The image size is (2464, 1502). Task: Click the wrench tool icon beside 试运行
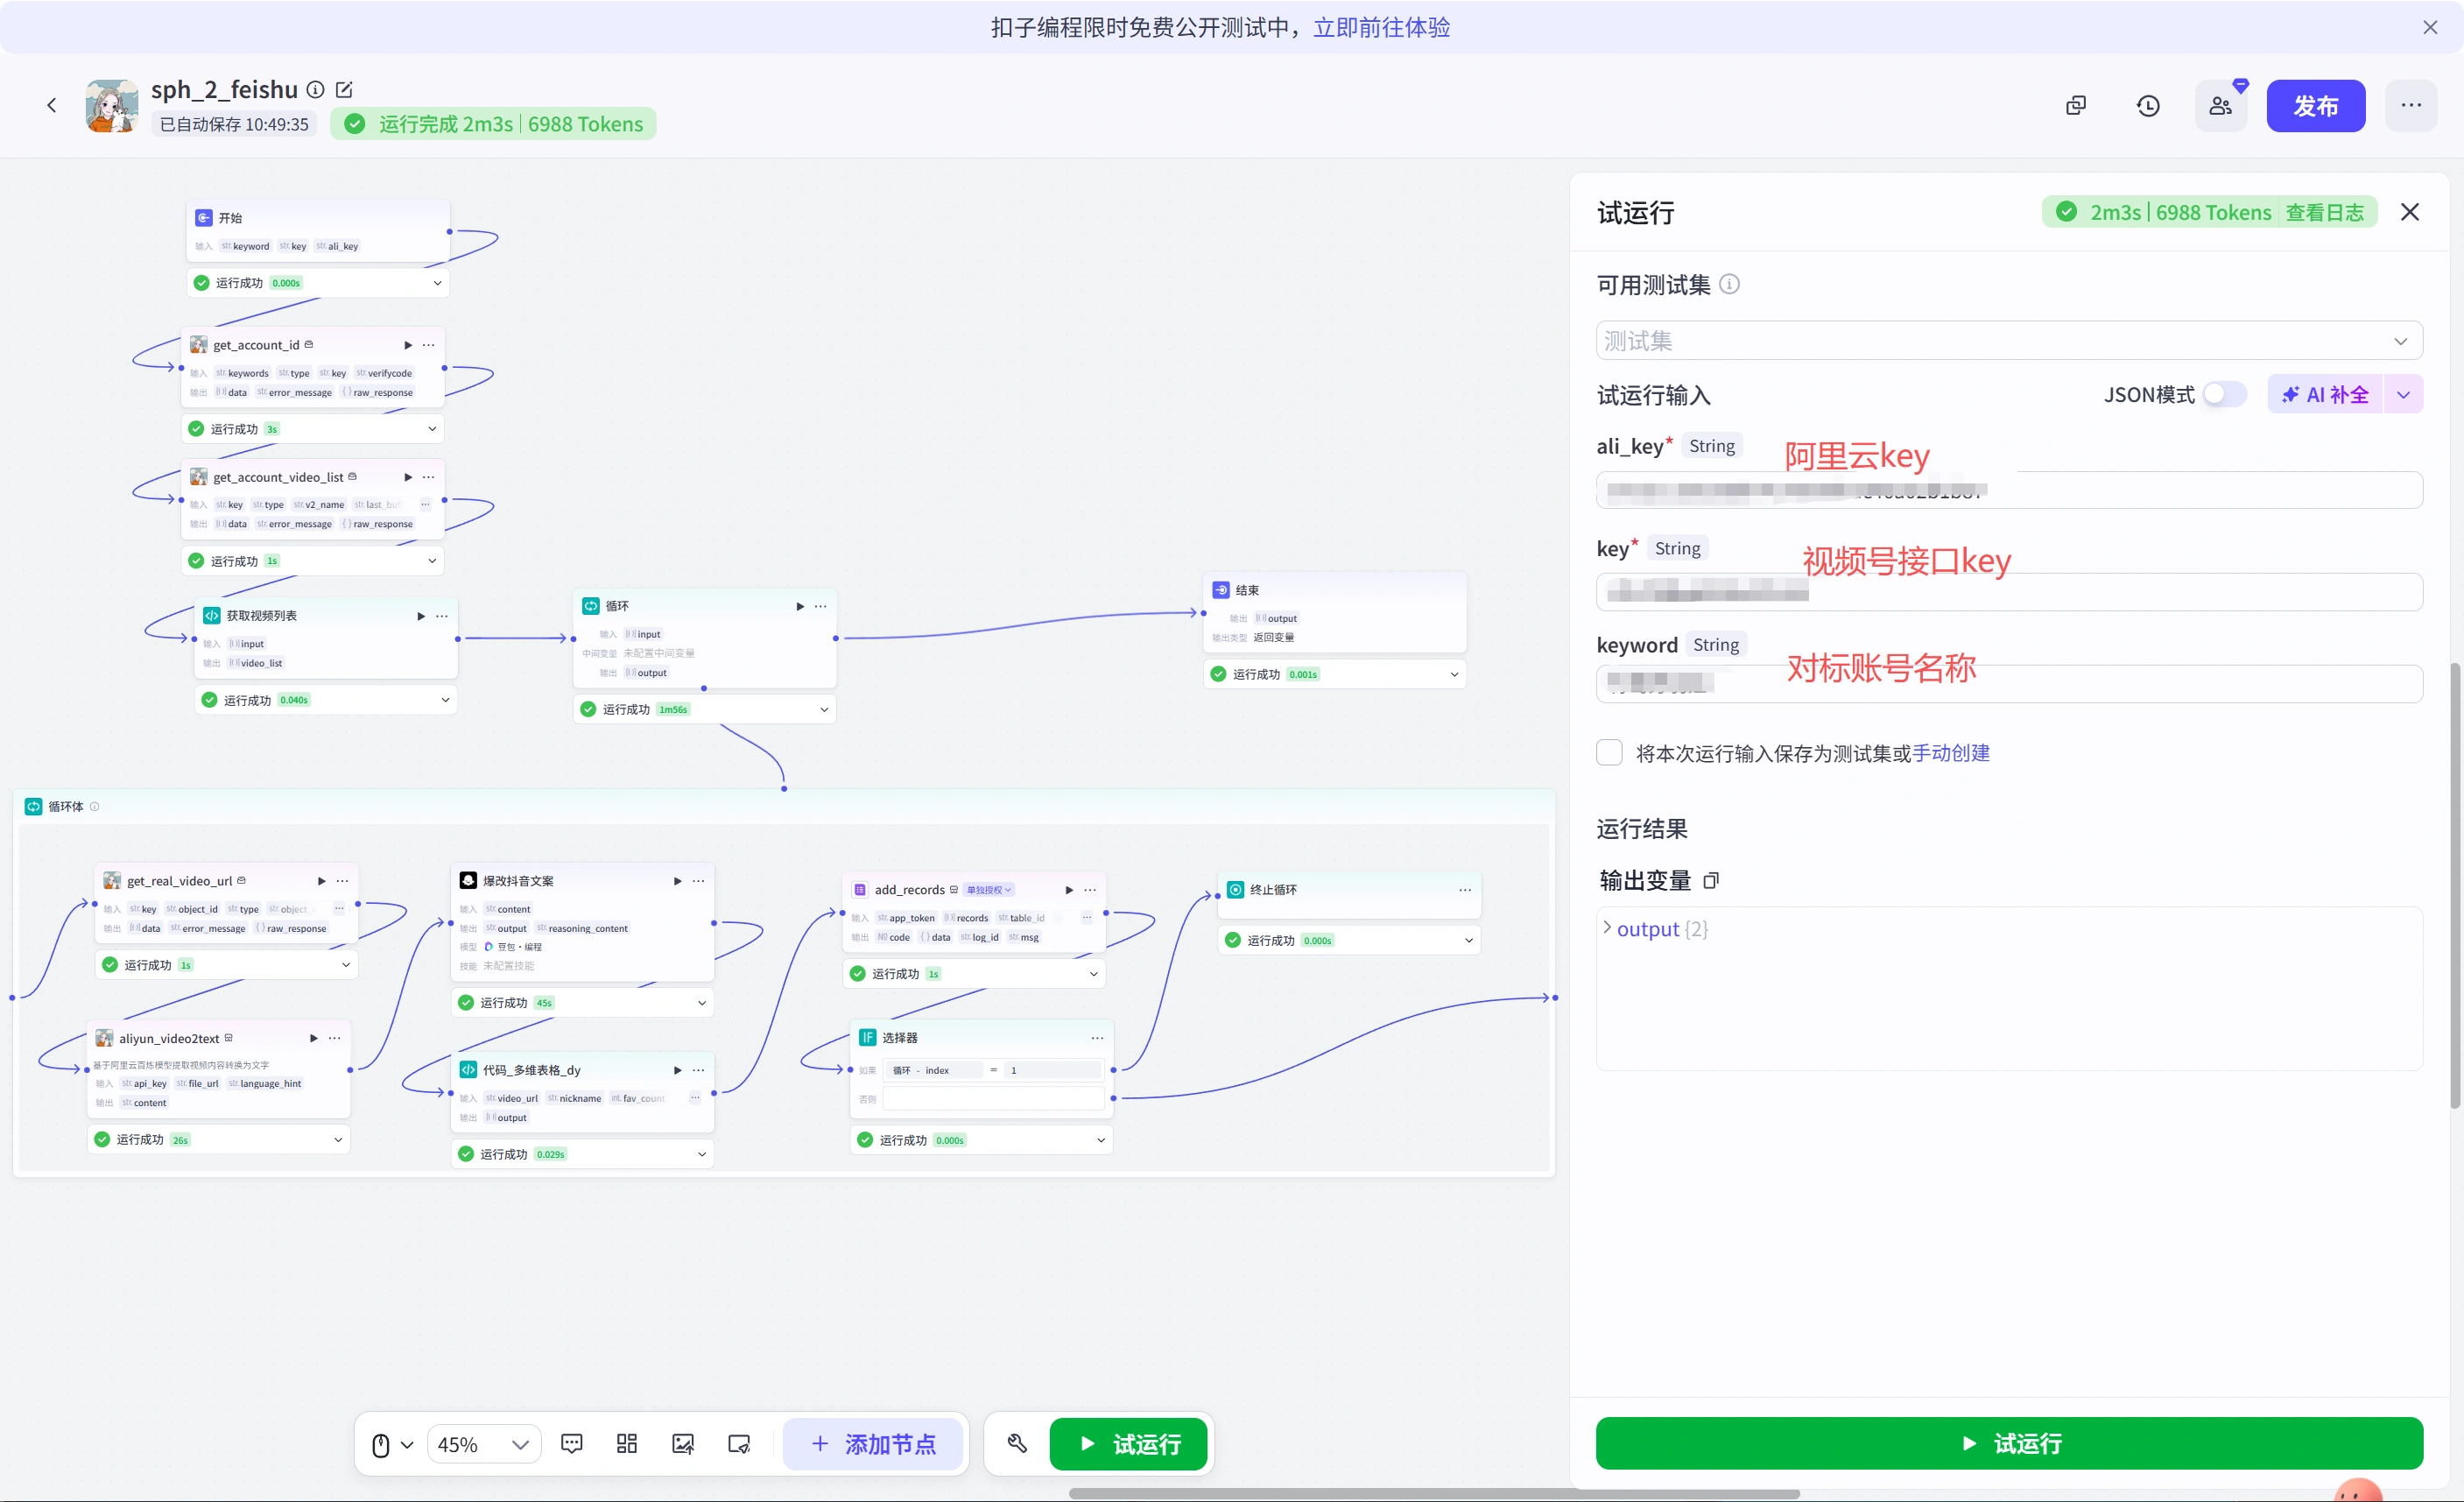(1017, 1443)
